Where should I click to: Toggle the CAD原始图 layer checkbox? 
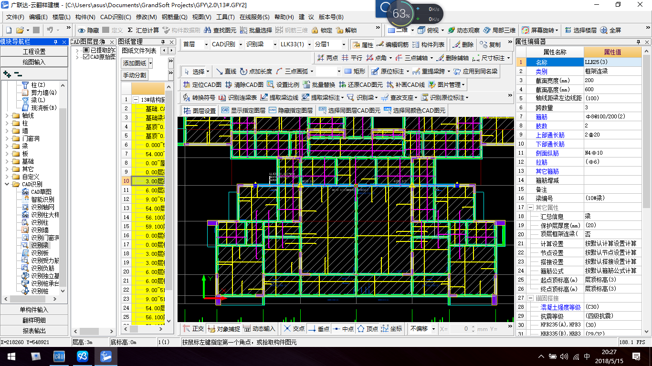pyautogui.click(x=86, y=57)
